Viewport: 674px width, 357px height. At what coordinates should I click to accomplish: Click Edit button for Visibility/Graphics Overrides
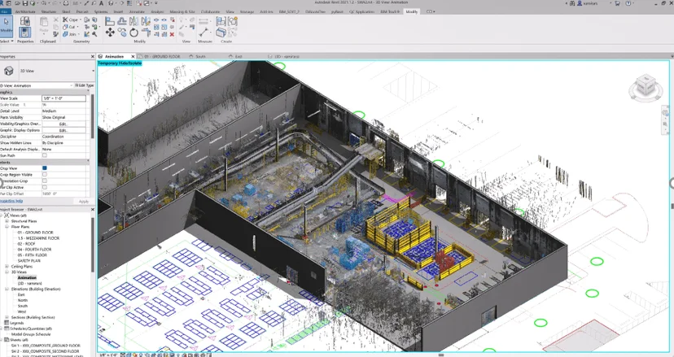[x=63, y=124]
